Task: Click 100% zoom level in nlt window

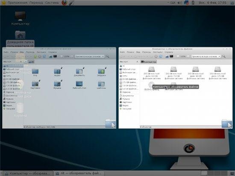Action: (x=67, y=56)
